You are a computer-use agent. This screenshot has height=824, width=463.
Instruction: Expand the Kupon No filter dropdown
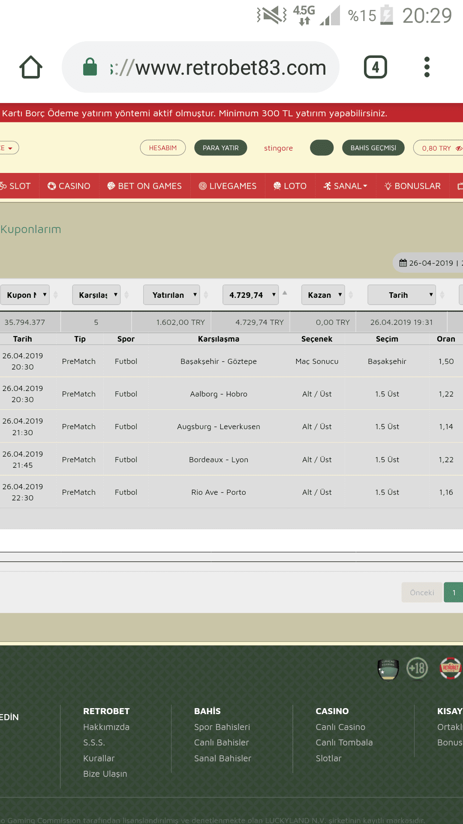[25, 295]
